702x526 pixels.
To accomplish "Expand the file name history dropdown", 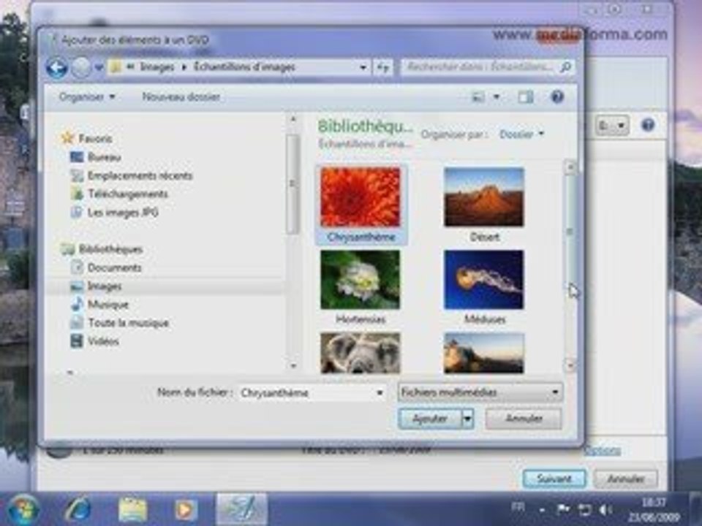I will 380,393.
